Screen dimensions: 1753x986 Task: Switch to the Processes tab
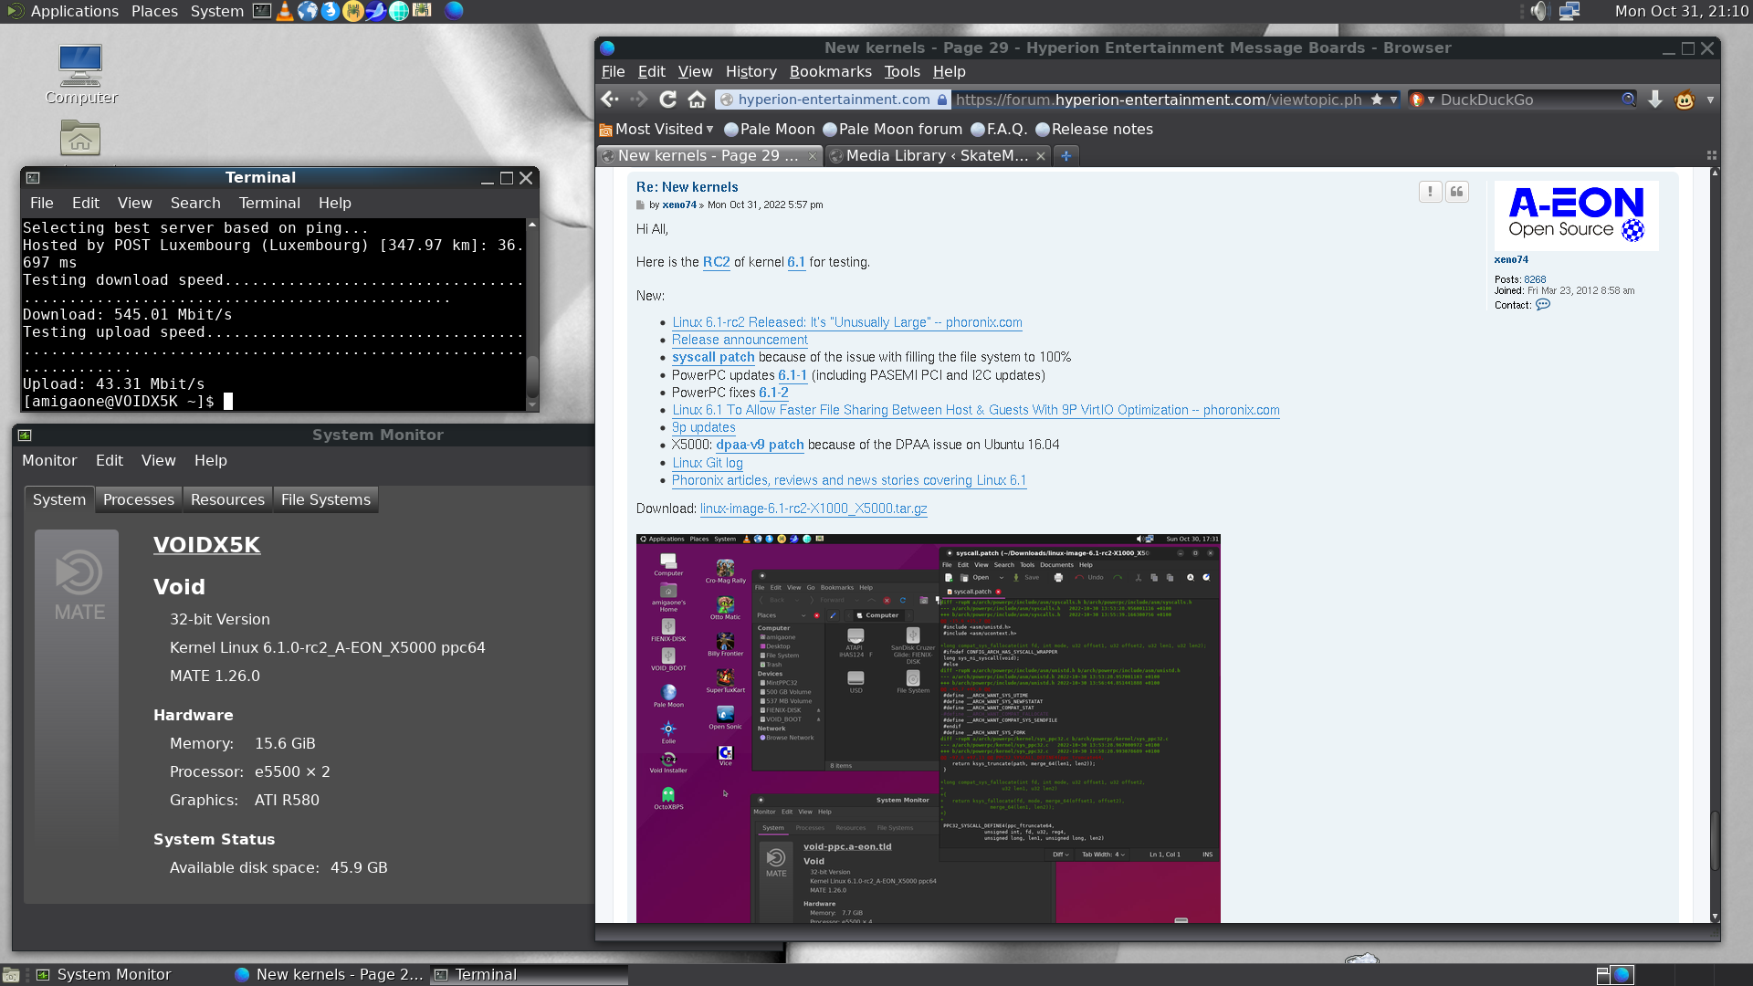coord(139,499)
